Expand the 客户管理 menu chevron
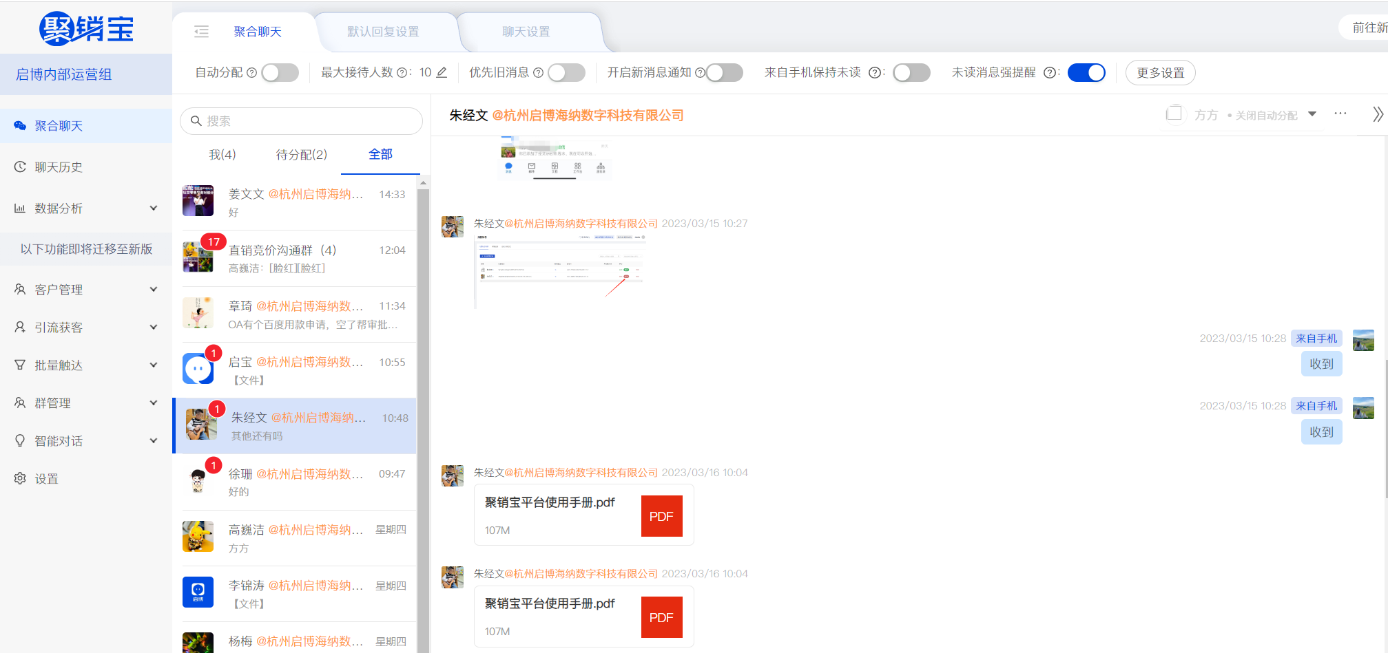 click(x=154, y=289)
